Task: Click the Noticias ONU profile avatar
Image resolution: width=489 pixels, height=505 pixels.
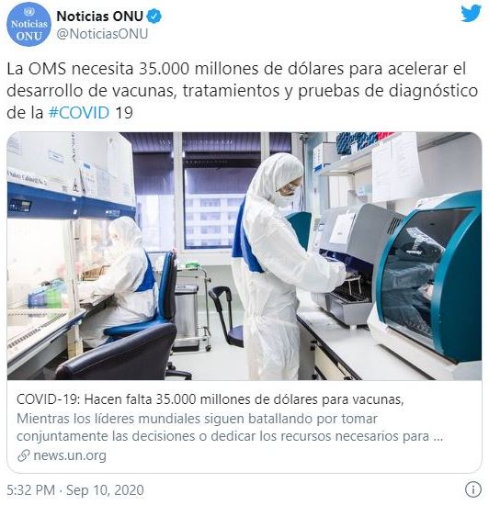Action: [28, 24]
